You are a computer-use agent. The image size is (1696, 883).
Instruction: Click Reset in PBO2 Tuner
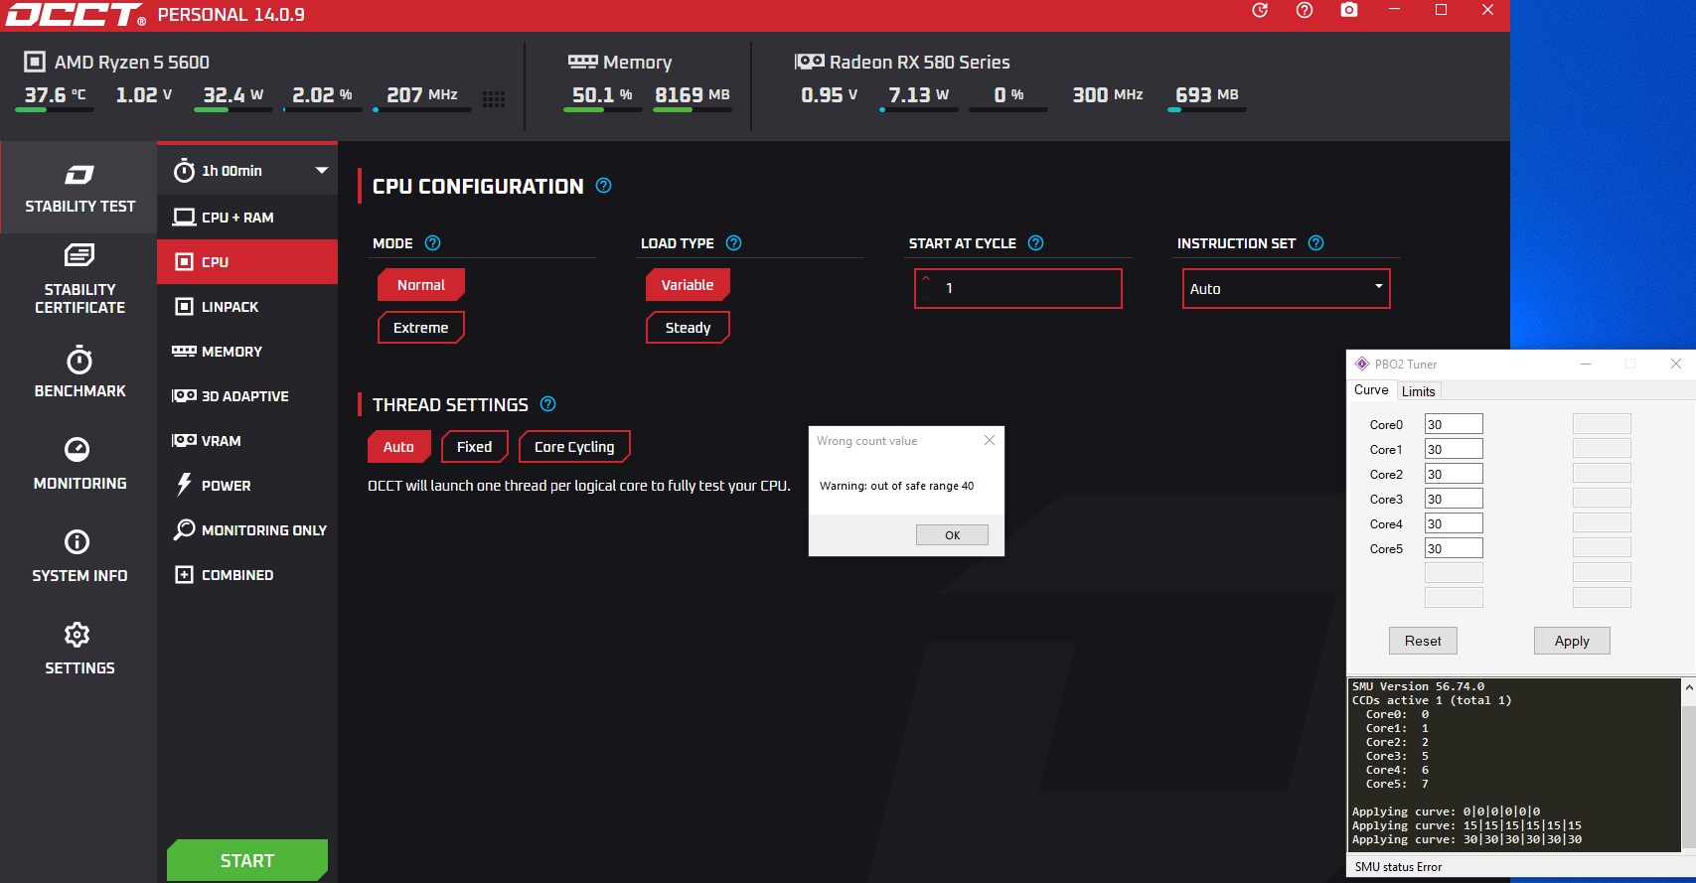tap(1423, 641)
